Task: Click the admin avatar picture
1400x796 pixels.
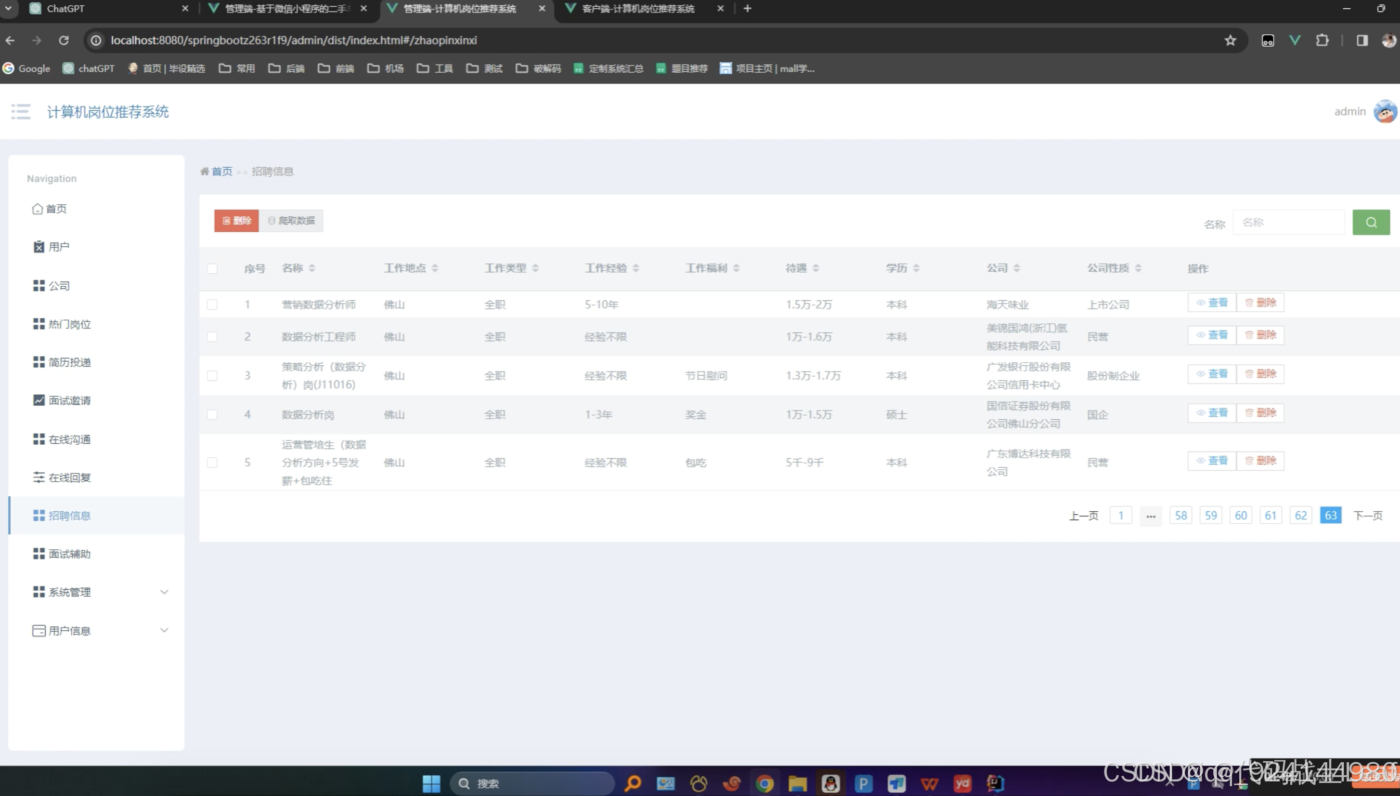Action: [1385, 112]
